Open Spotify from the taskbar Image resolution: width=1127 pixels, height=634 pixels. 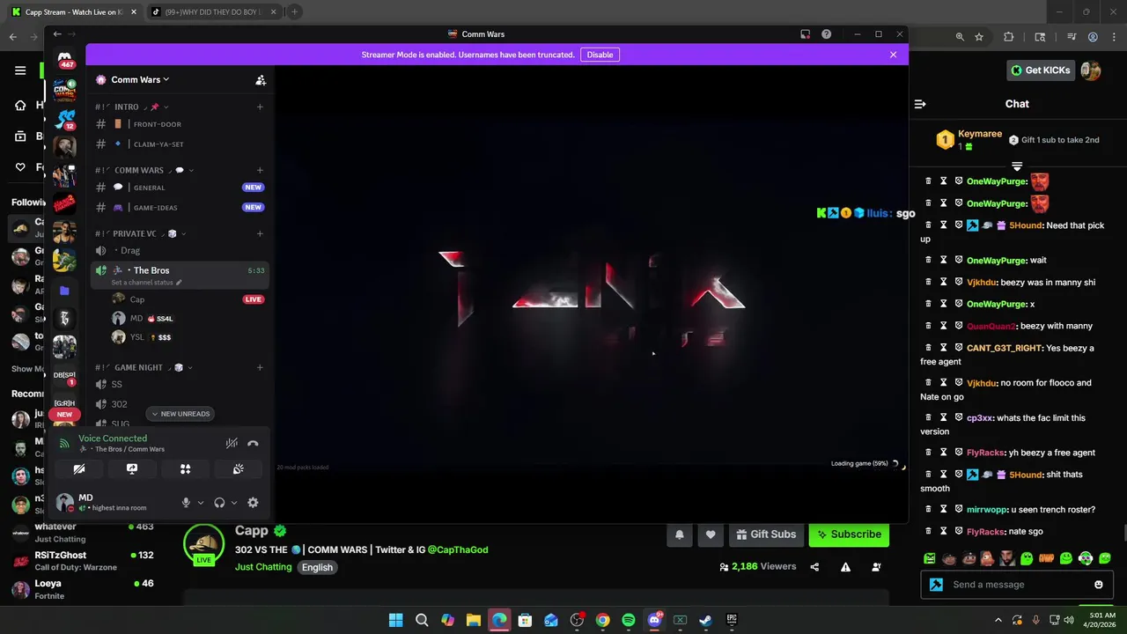628,620
